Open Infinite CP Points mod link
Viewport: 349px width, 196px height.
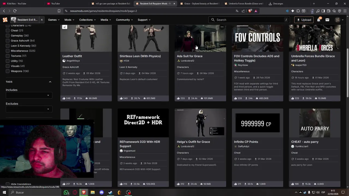[246, 142]
